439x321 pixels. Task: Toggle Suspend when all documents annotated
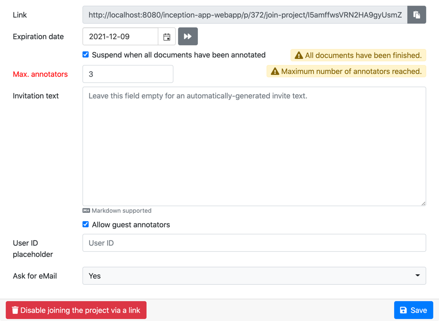[86, 55]
